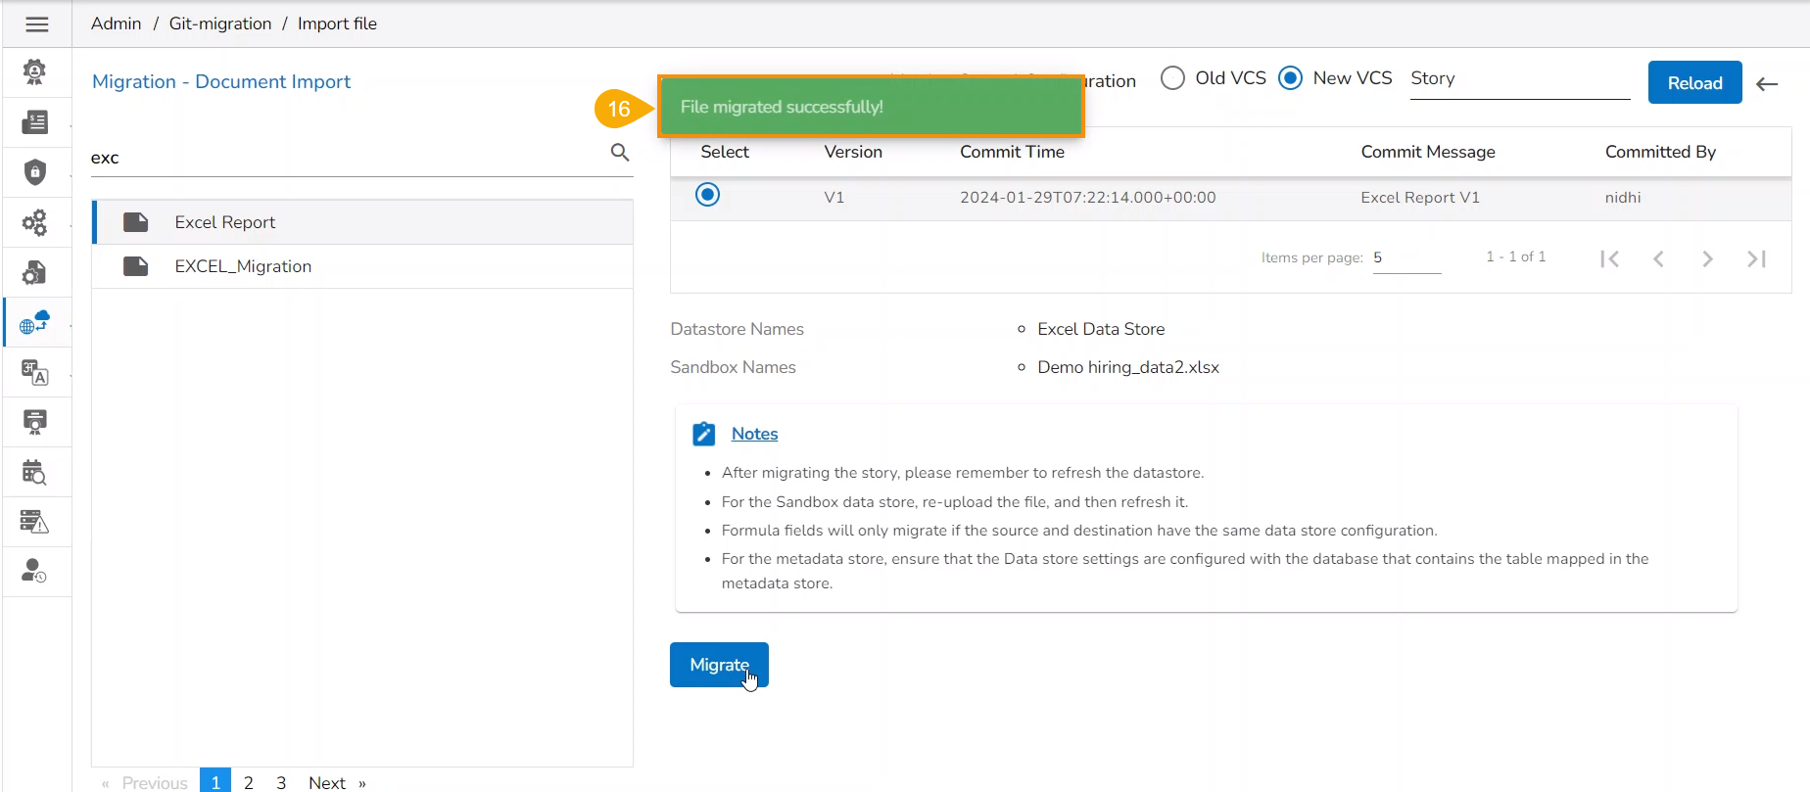Click the Migrate button
This screenshot has height=792, width=1810.
click(x=719, y=665)
